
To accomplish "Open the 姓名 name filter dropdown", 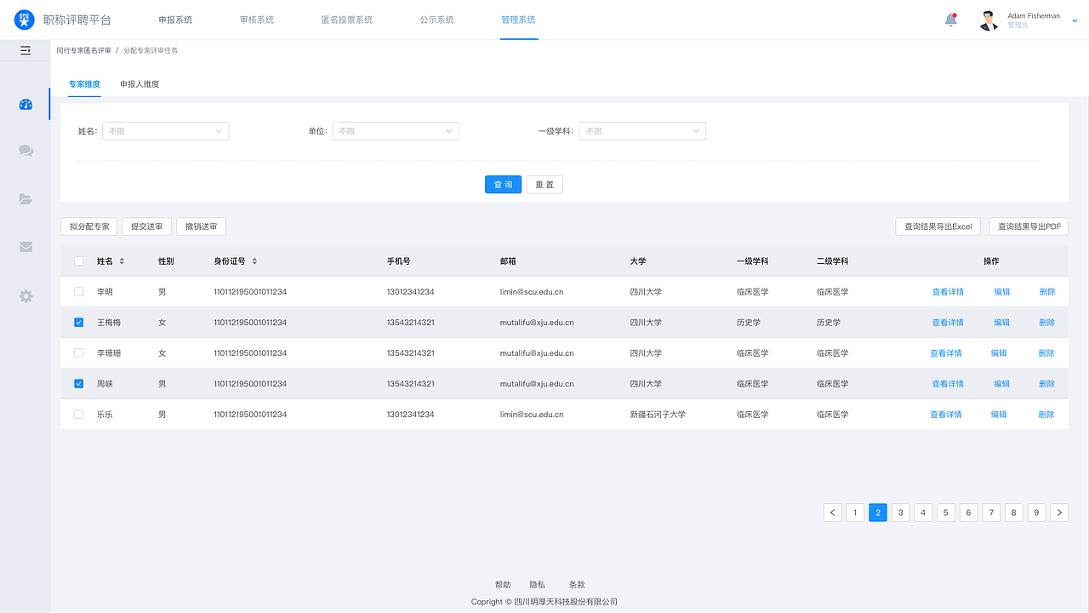I will pos(165,130).
